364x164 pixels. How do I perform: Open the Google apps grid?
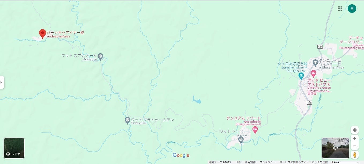tap(340, 9)
